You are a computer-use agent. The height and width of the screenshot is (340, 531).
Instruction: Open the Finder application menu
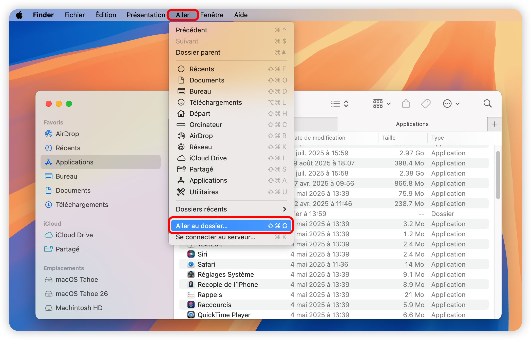pyautogui.click(x=43, y=15)
